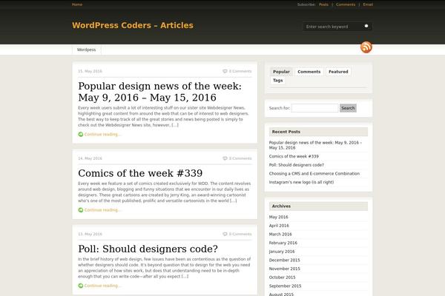Open 0 Comments link on 13 May post
Viewport: 445px width, 296px height.
[x=240, y=234]
